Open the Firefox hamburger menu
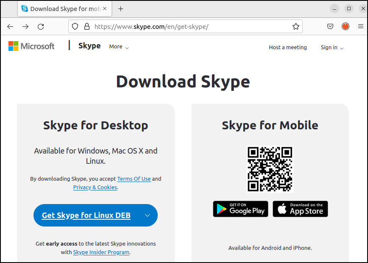This screenshot has height=263, width=368. [361, 26]
